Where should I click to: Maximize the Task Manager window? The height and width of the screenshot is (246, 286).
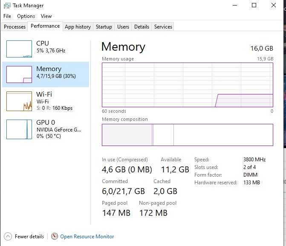[254, 5]
